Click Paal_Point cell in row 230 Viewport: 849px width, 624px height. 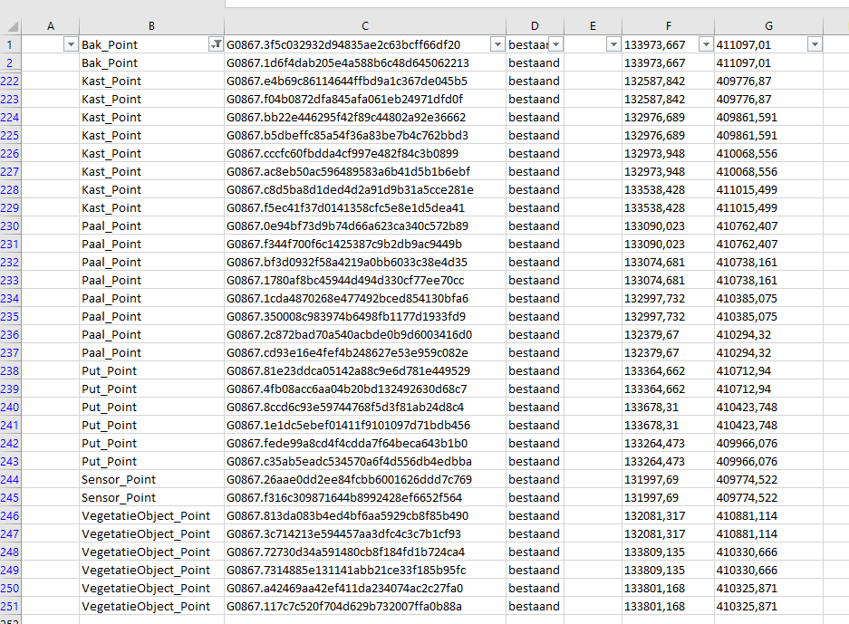click(x=151, y=226)
